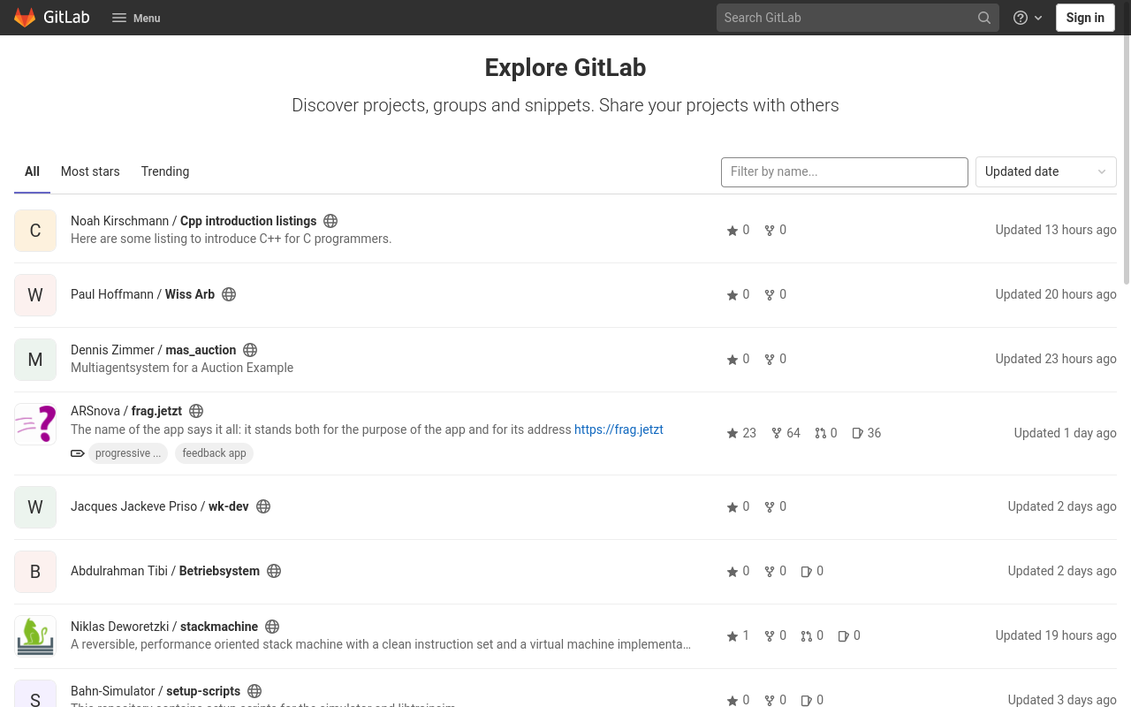
Task: Open the ARSnova frag.jetzt project
Action: [x=126, y=411]
